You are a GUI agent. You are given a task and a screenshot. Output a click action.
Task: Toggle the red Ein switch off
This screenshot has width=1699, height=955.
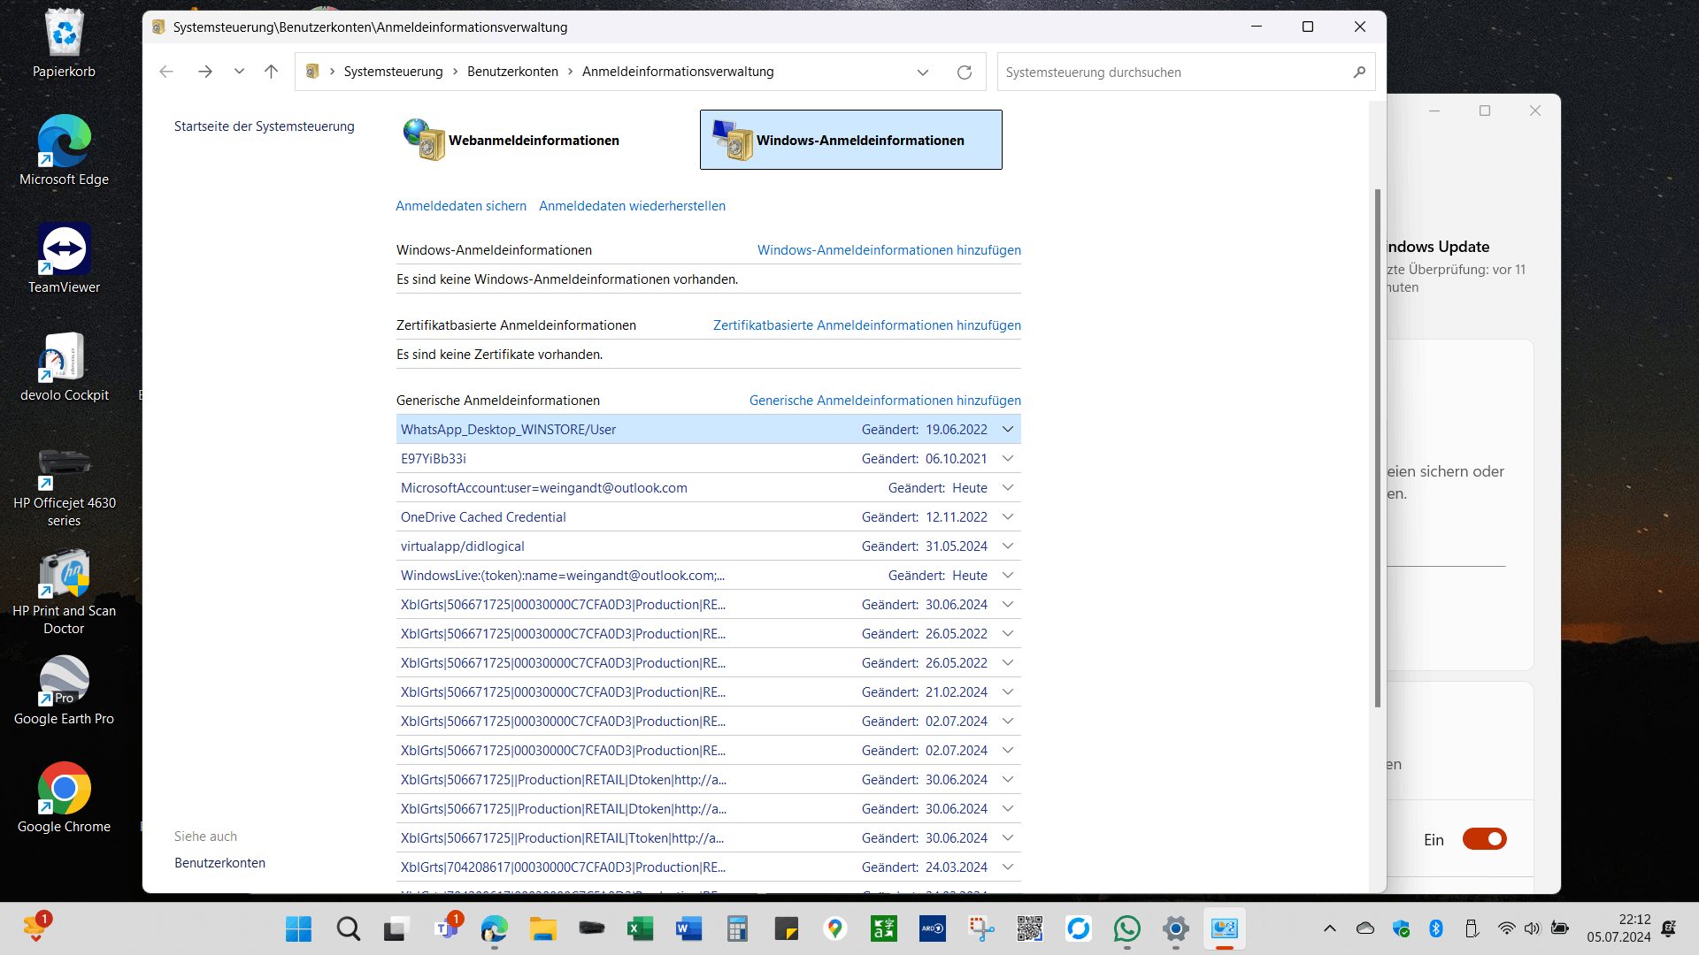1484,839
